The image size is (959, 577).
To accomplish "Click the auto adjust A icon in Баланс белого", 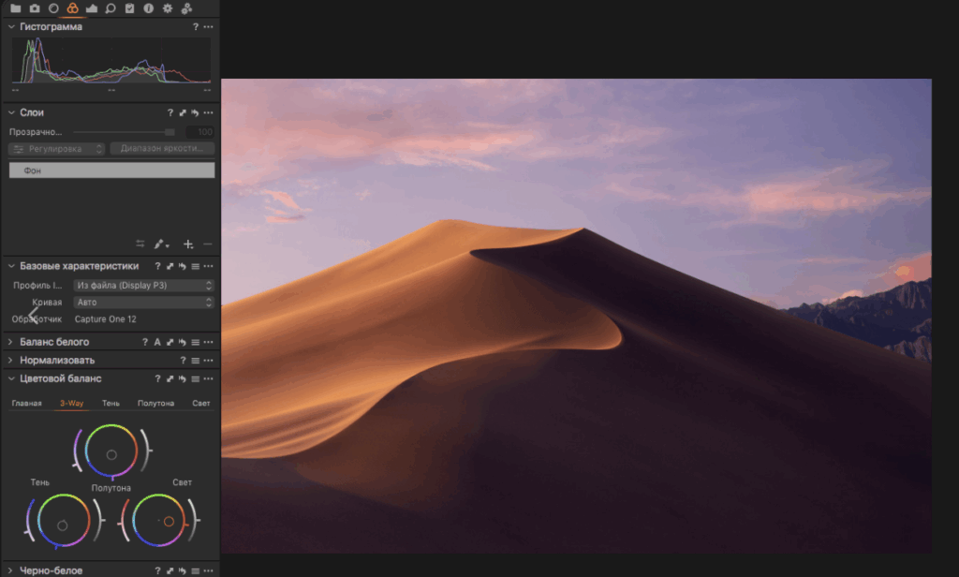I will 157,342.
